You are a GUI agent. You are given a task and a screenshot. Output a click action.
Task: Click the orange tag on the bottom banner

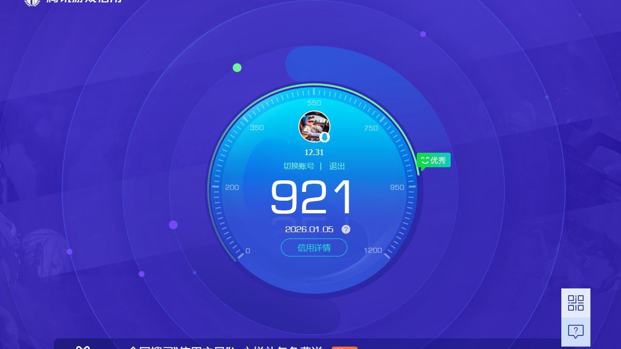(x=344, y=348)
